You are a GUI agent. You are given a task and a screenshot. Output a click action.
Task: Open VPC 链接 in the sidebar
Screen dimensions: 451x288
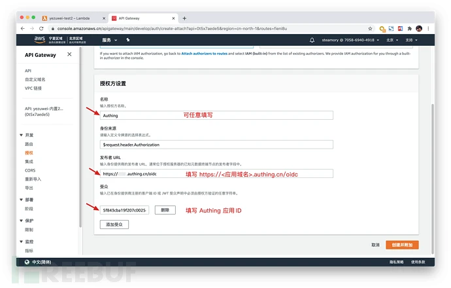click(33, 88)
